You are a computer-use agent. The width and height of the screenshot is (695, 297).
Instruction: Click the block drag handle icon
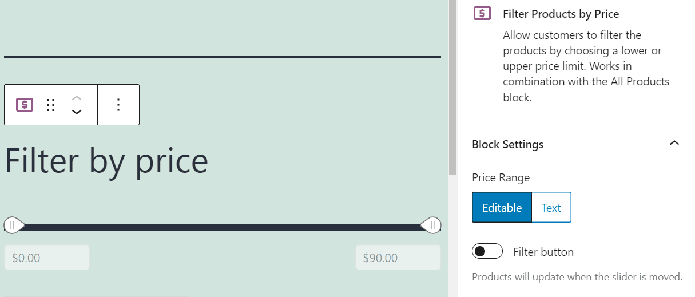pyautogui.click(x=50, y=105)
